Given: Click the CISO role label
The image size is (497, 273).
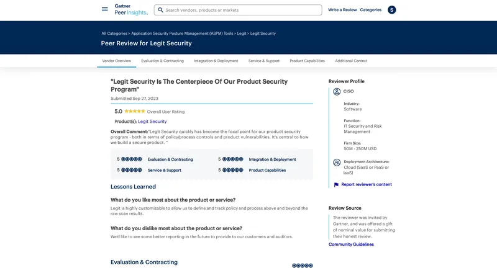Looking at the screenshot, I should pos(349,91).
